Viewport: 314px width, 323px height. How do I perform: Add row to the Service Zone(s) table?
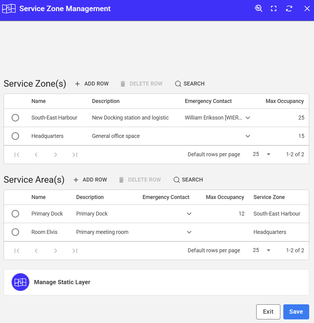92,84
